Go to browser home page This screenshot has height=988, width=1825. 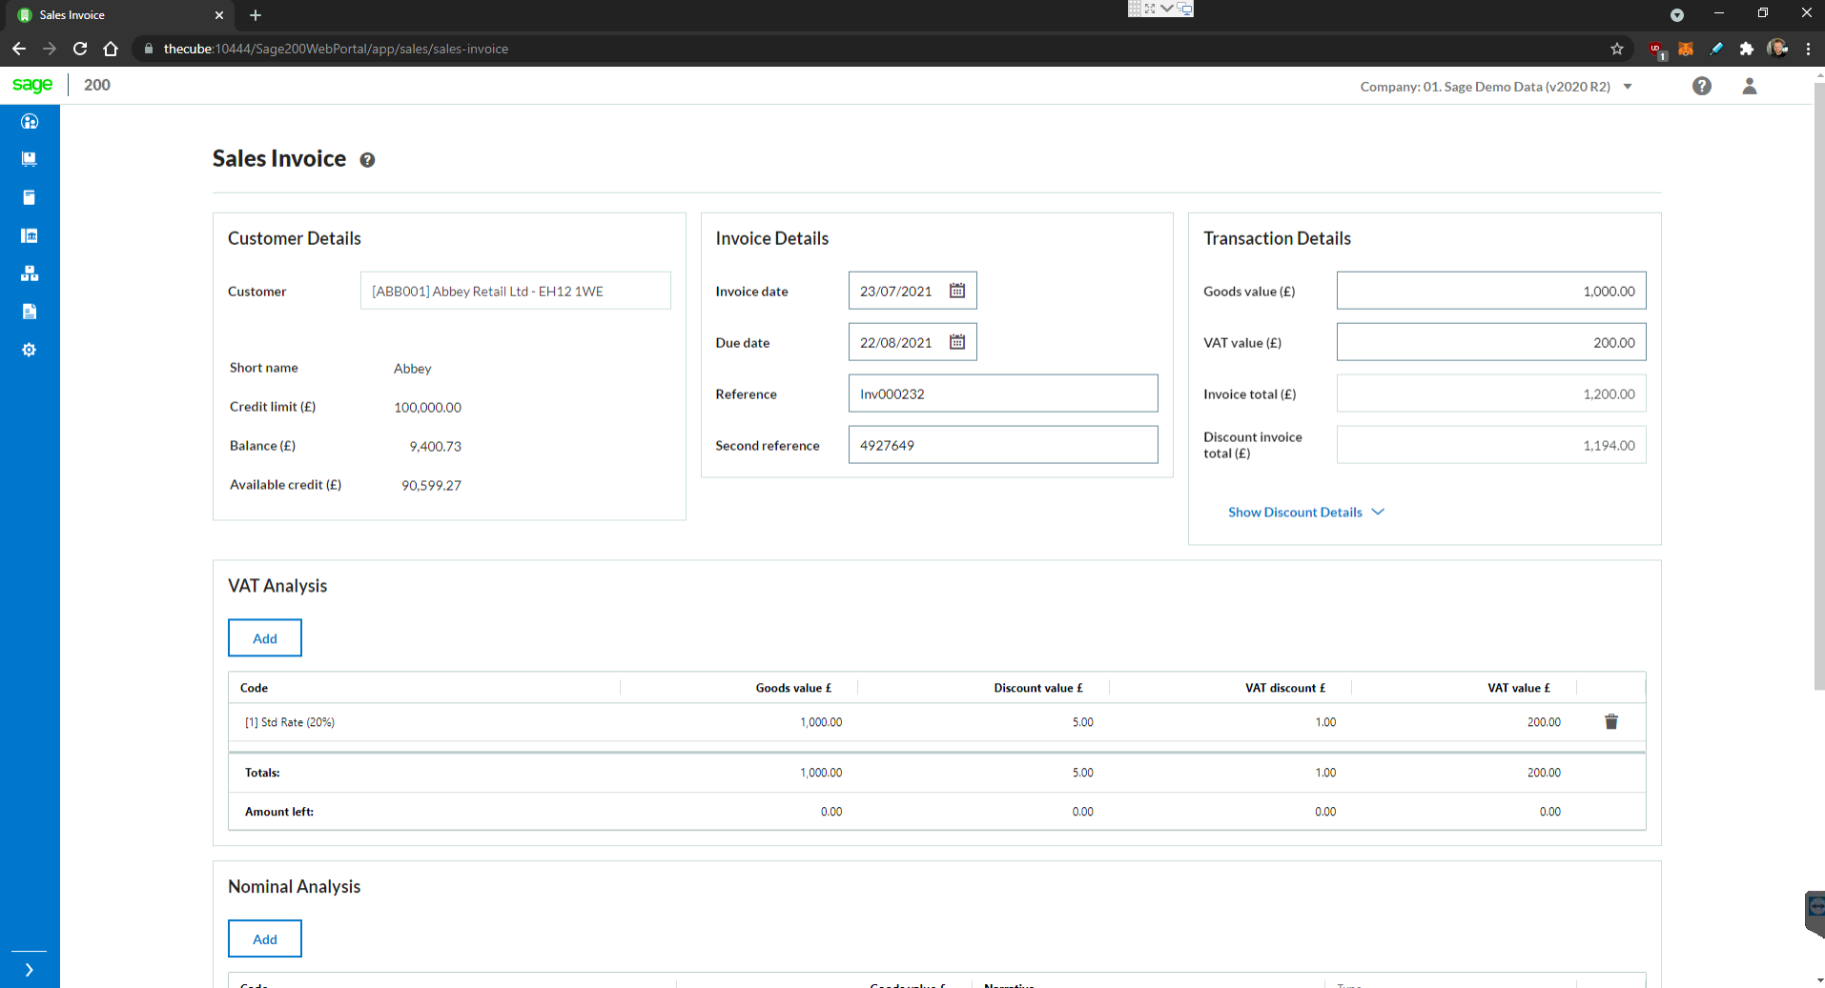point(111,49)
